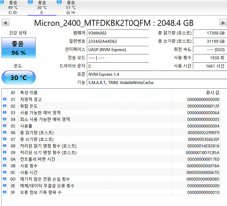This screenshot has height=206, width=227.
Task: Click the status dot for 총 쓰기량 row
Action: click(5, 139)
